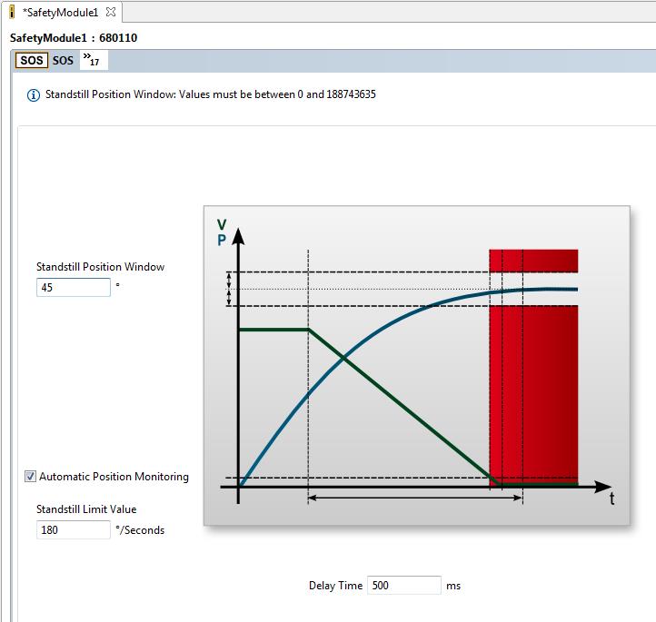Click the Standstill Limit Value input field
The image size is (656, 622).
[74, 529]
